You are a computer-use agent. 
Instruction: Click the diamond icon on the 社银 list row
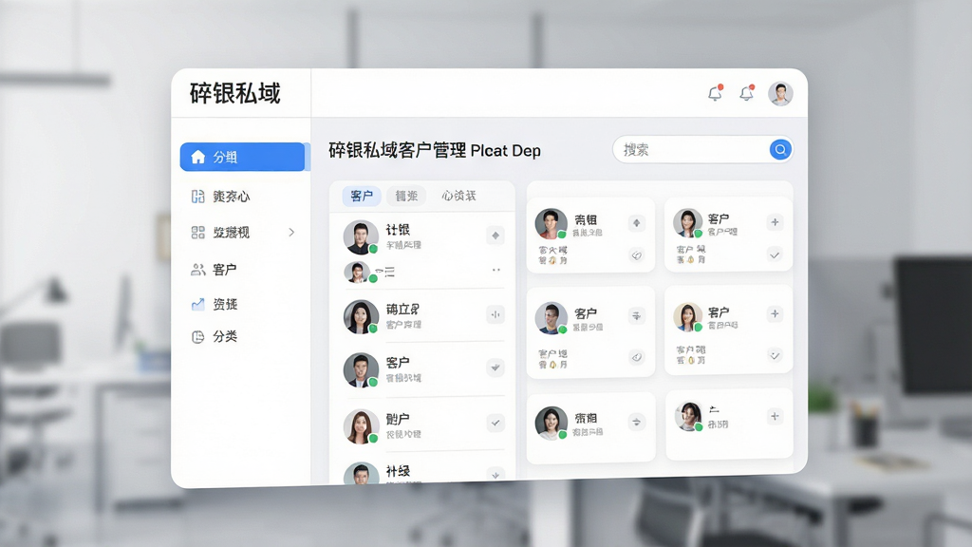click(x=495, y=236)
